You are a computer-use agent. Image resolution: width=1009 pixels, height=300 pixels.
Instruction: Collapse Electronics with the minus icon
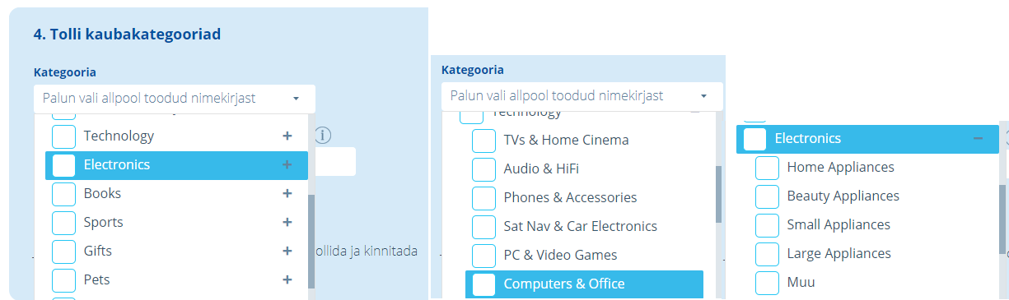point(978,139)
